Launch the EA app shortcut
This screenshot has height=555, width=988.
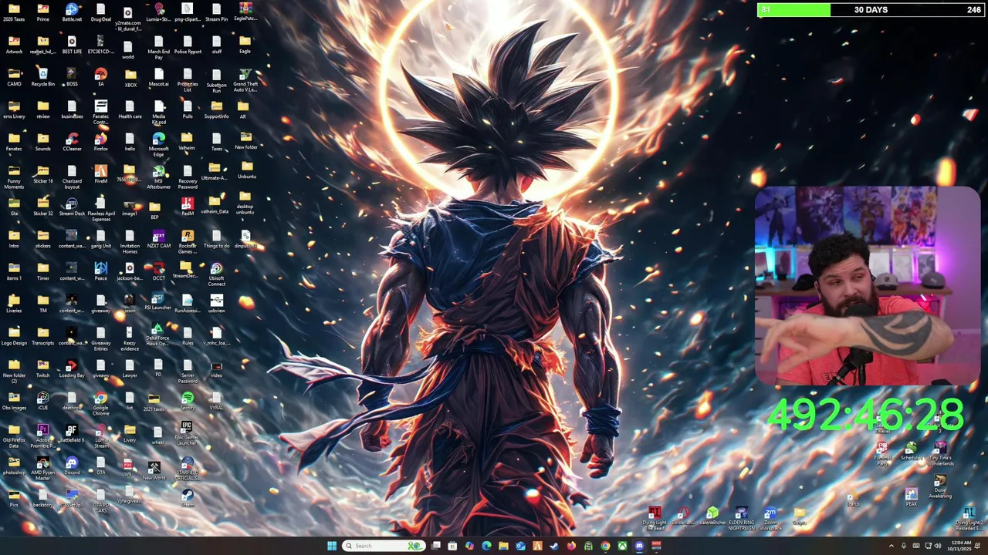101,77
